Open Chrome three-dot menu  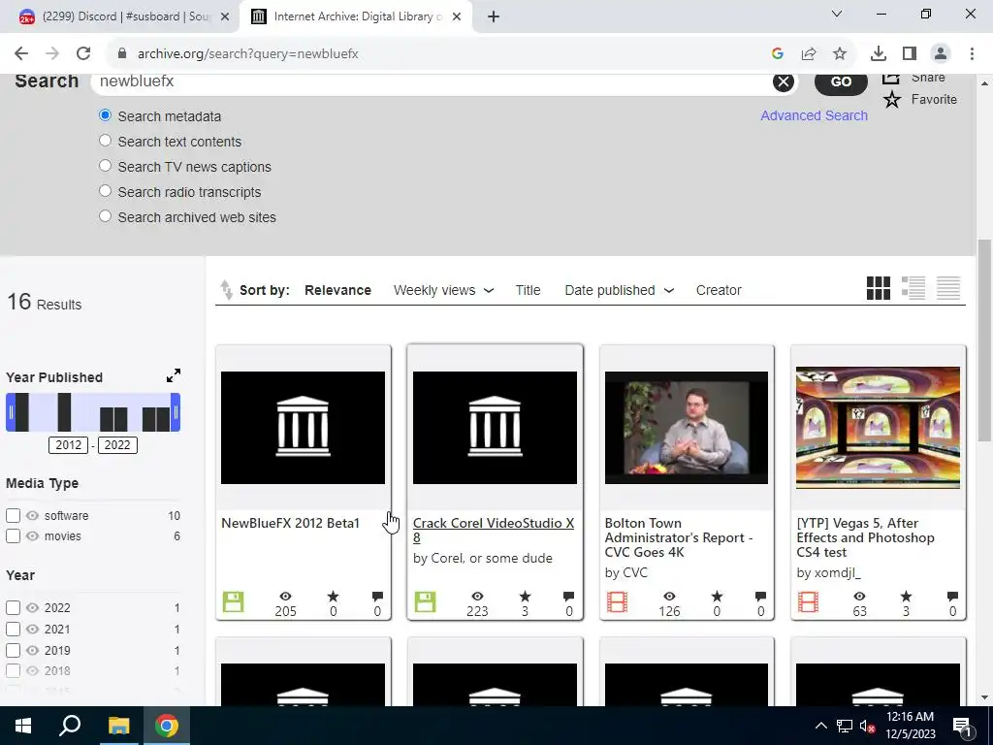click(x=972, y=54)
